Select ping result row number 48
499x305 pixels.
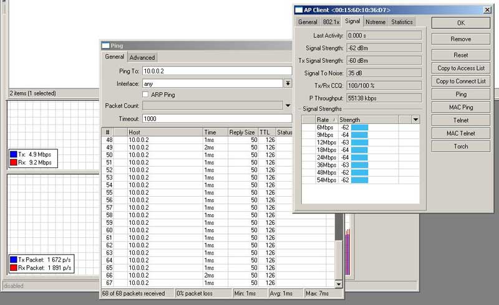[x=196, y=140]
